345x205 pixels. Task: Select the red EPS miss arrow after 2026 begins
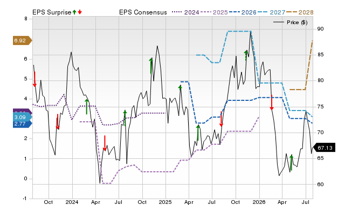(272, 102)
